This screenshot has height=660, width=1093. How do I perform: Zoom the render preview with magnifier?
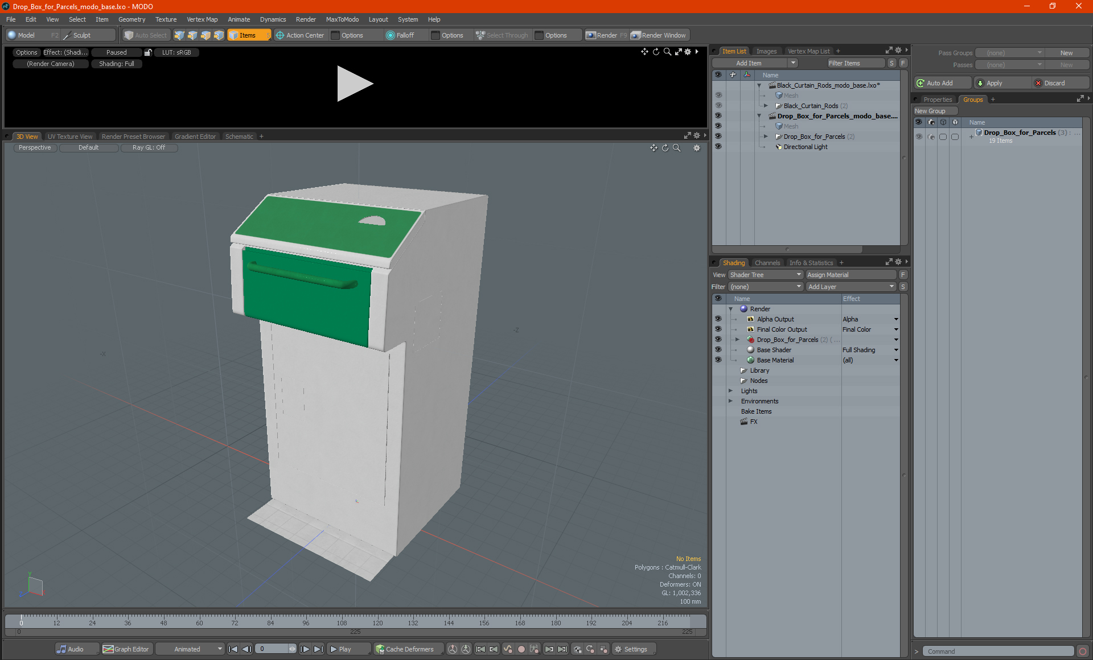pyautogui.click(x=667, y=52)
